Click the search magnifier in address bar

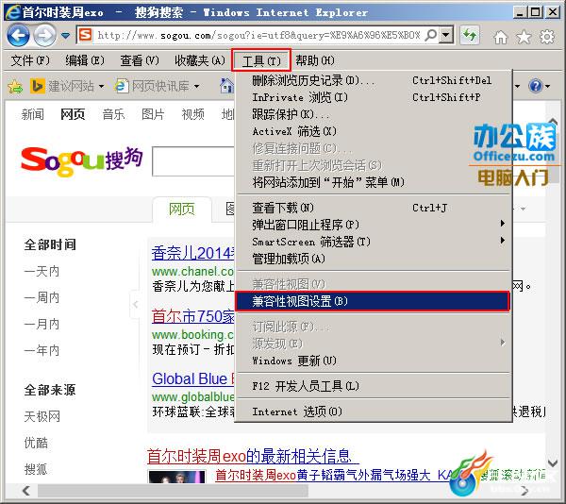431,35
